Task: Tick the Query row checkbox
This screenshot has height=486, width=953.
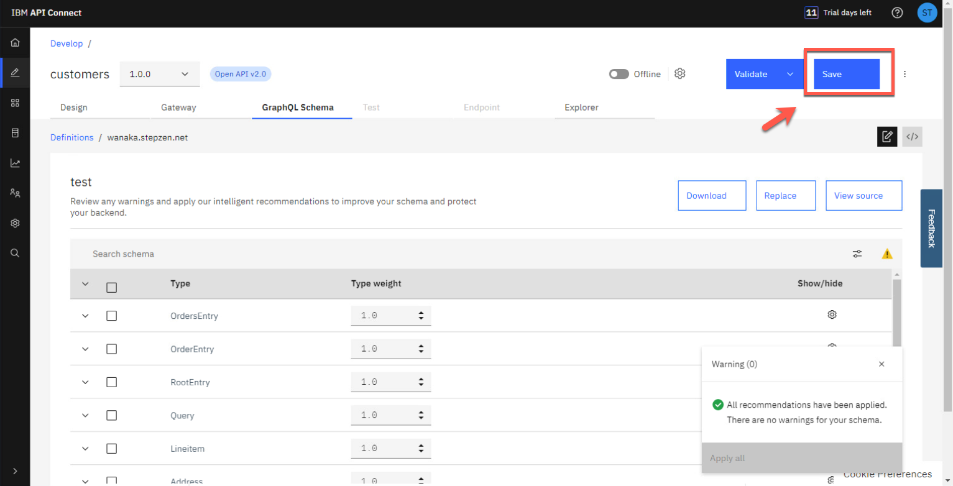Action: (x=112, y=416)
